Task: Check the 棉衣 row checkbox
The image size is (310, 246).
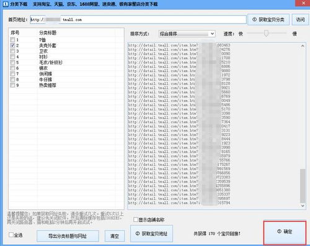Action: (12, 68)
